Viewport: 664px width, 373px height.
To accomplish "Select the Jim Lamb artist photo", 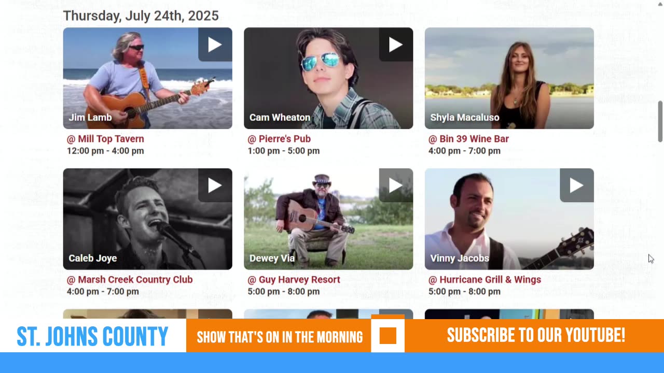I will pos(147,78).
